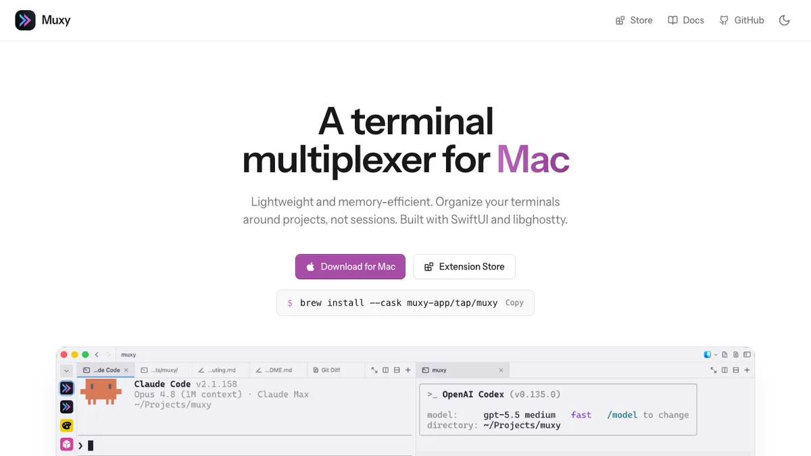Viewport: 811px width, 456px height.
Task: Select the 'muxy' tab in right pane
Action: (x=462, y=370)
